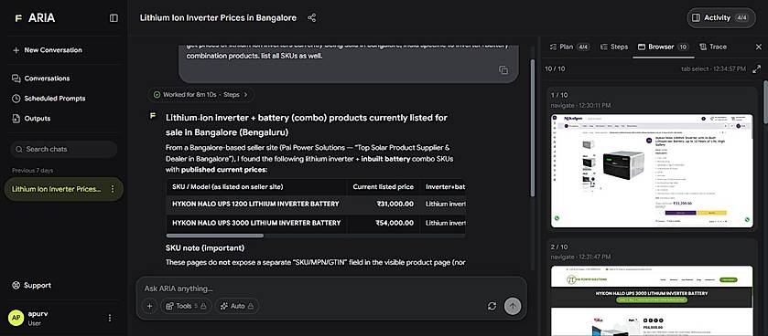Image resolution: width=768 pixels, height=336 pixels.
Task: Switch to the Steps tab
Action: [x=613, y=47]
